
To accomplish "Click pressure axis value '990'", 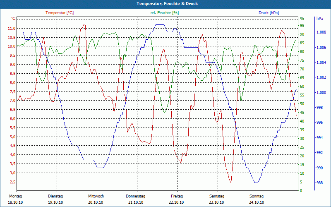I will 320,168.
